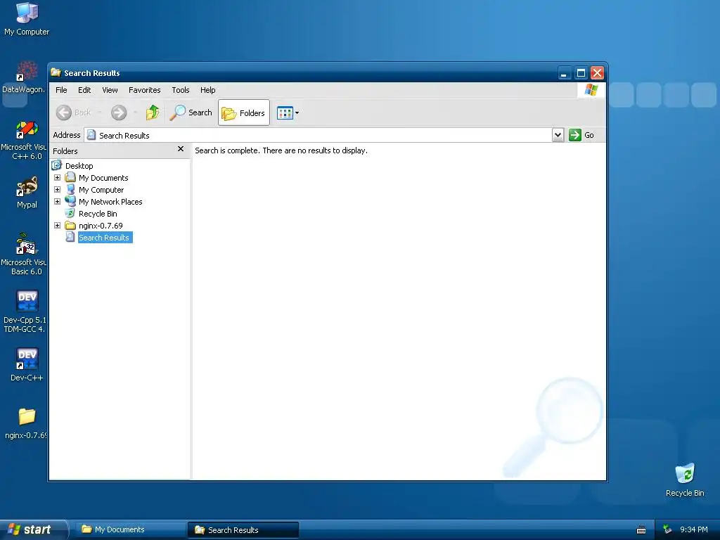720x540 pixels.
Task: Expand the My Network Places node
Action: point(58,202)
